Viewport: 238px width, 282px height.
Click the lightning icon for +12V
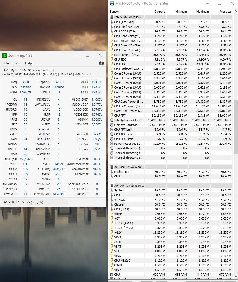[x=111, y=232]
